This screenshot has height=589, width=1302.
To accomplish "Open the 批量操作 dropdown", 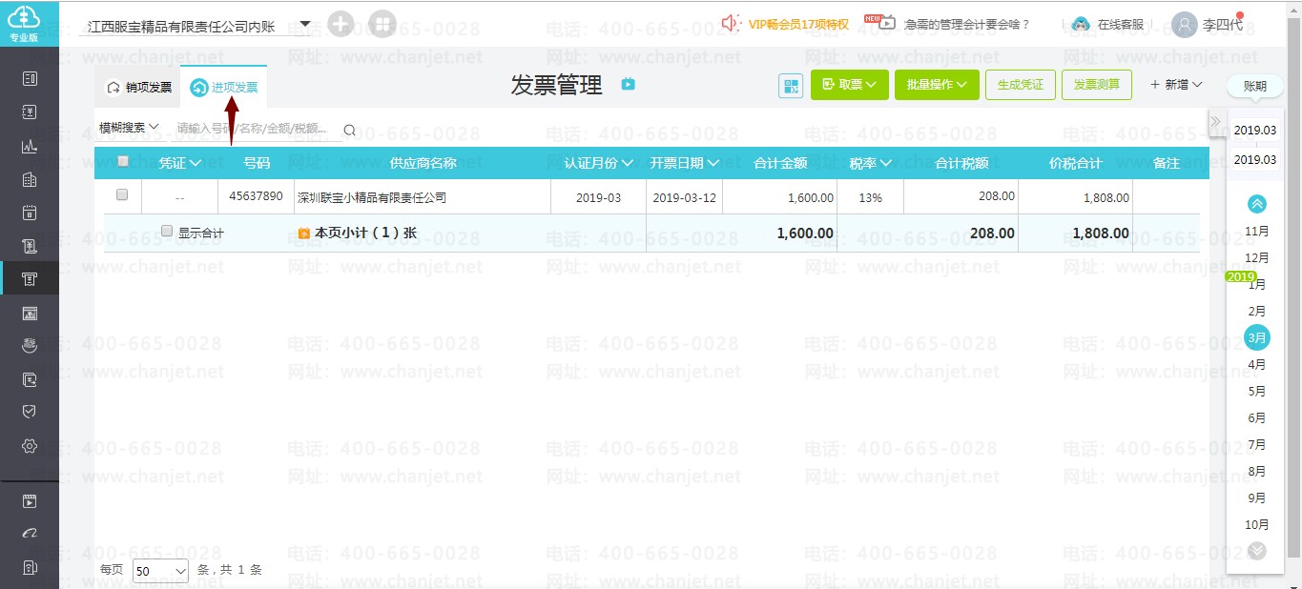I will click(937, 85).
